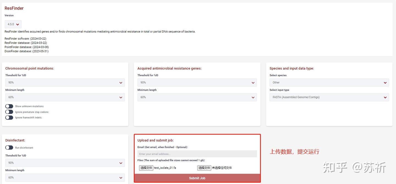Turn on Ignore premature stop codons
Viewport: 396px width, 184px height.
pos(9,112)
